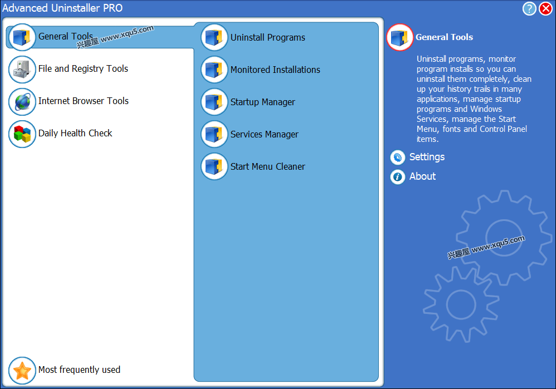Image resolution: width=556 pixels, height=389 pixels.
Task: Click the File and Registry Tools icon
Action: pyautogui.click(x=22, y=69)
